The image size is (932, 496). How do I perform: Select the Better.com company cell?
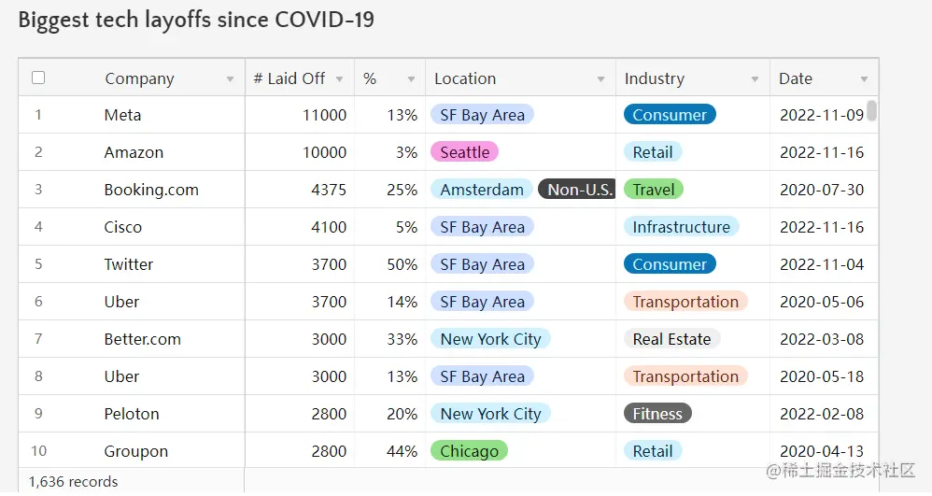(x=142, y=339)
